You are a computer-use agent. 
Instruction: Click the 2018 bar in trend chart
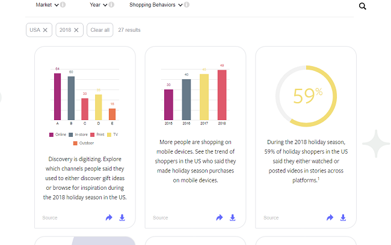coord(222,95)
